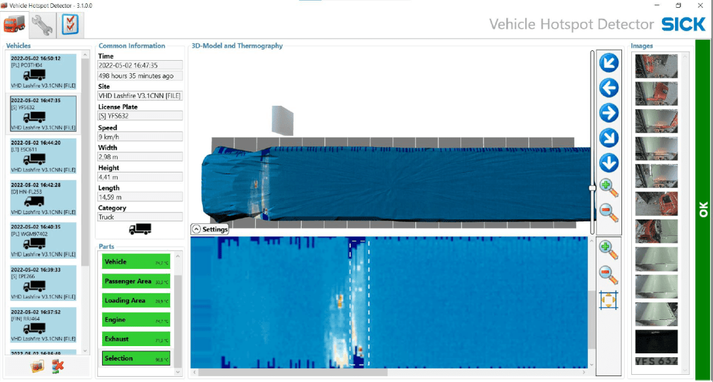
Task: Click the Time field 2022-05-02 16:47:35
Action: click(x=140, y=65)
